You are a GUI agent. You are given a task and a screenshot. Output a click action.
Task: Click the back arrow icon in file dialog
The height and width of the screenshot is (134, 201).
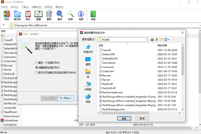point(152,40)
